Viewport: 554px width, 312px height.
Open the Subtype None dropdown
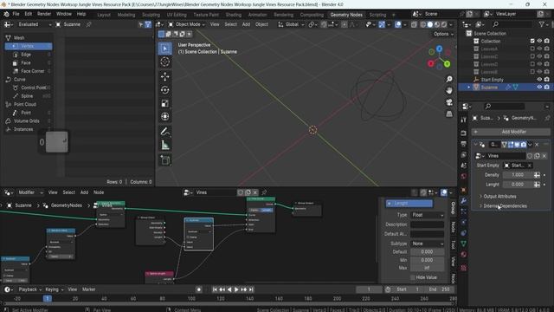click(x=427, y=244)
